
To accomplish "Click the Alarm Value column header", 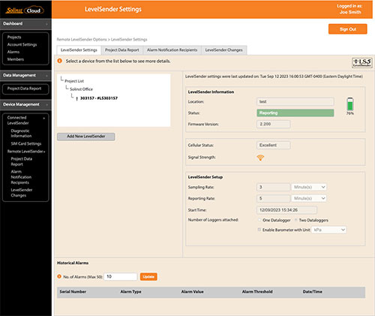I will [x=192, y=292].
